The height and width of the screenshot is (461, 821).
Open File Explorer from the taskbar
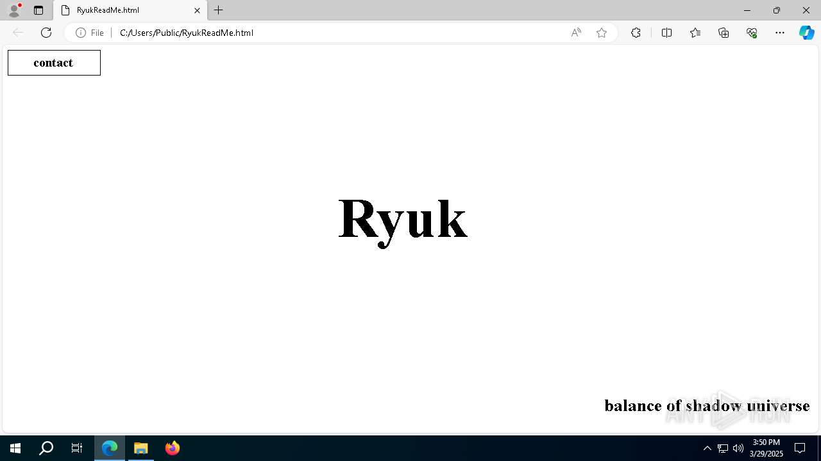(141, 448)
